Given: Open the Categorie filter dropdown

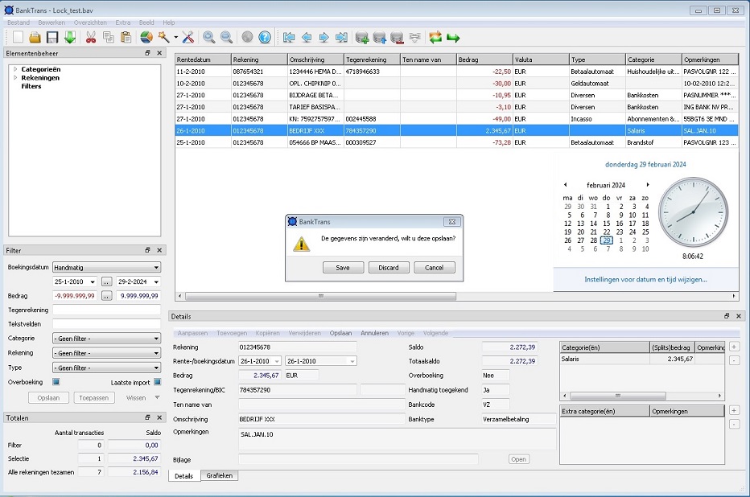Looking at the screenshot, I should point(106,339).
